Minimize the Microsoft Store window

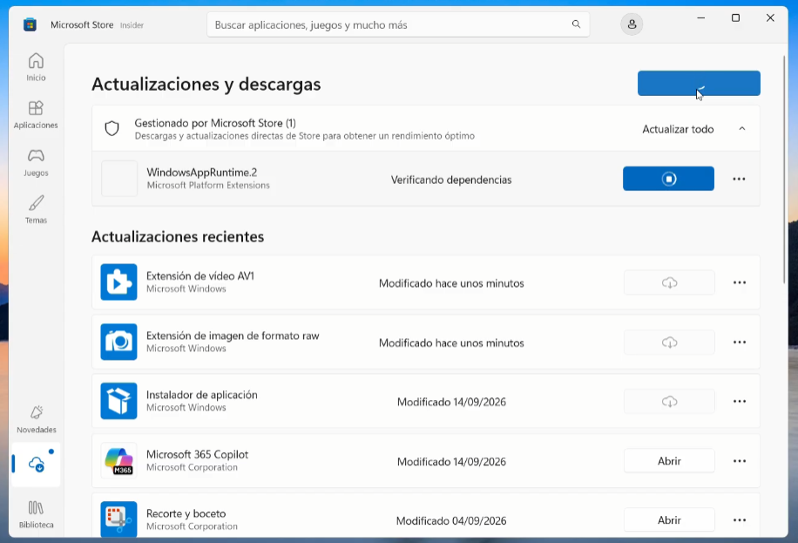[700, 17]
